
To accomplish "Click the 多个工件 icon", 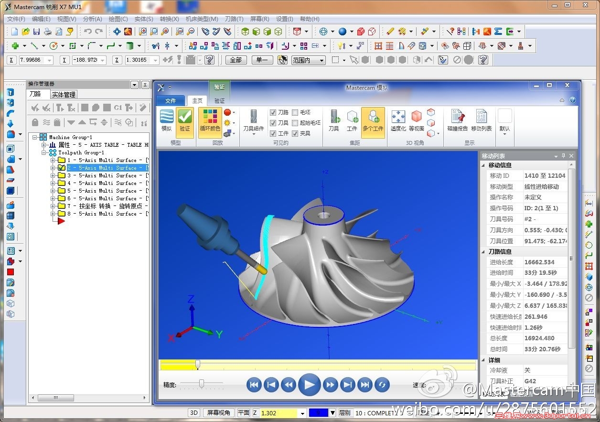I will (373, 121).
